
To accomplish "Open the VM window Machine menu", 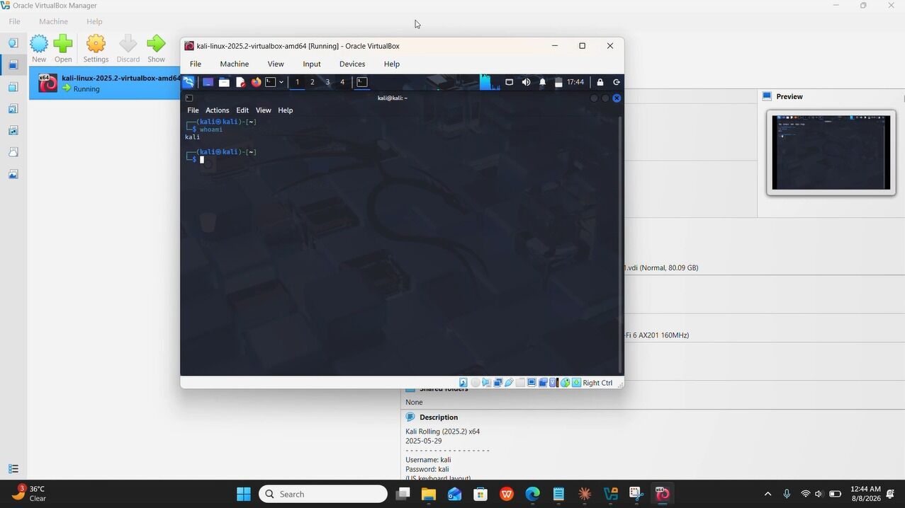I will point(234,64).
